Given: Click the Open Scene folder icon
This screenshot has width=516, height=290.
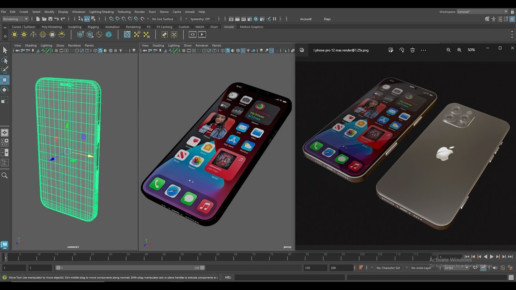Looking at the screenshot, I should click(44, 19).
